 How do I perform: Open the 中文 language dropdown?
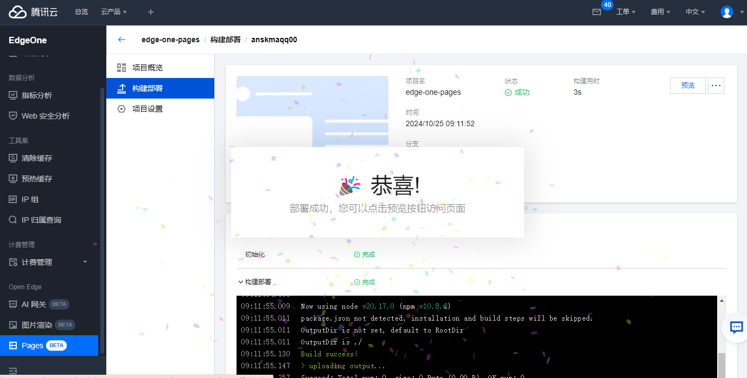(x=695, y=12)
